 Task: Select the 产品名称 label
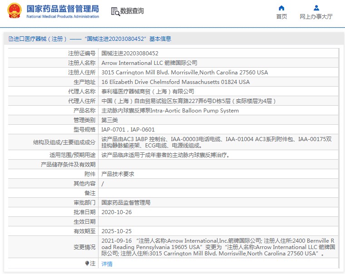click(x=84, y=110)
